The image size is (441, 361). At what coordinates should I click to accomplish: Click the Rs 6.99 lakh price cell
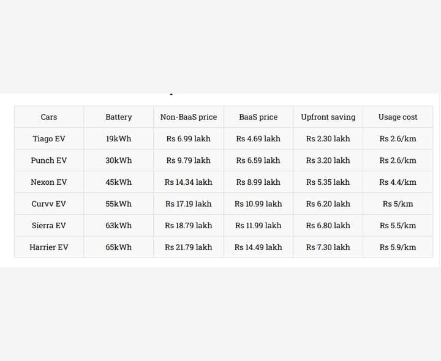(x=189, y=138)
